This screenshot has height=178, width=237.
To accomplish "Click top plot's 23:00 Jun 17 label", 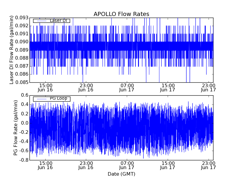I will (x=209, y=88).
